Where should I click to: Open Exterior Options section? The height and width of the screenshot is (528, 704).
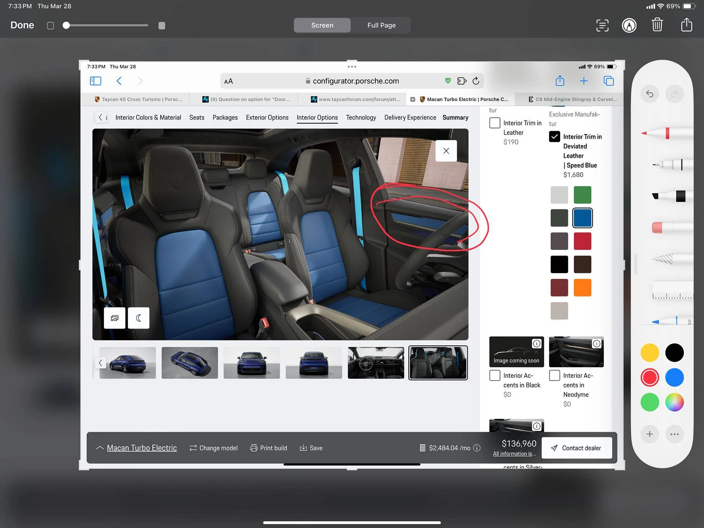(x=267, y=117)
